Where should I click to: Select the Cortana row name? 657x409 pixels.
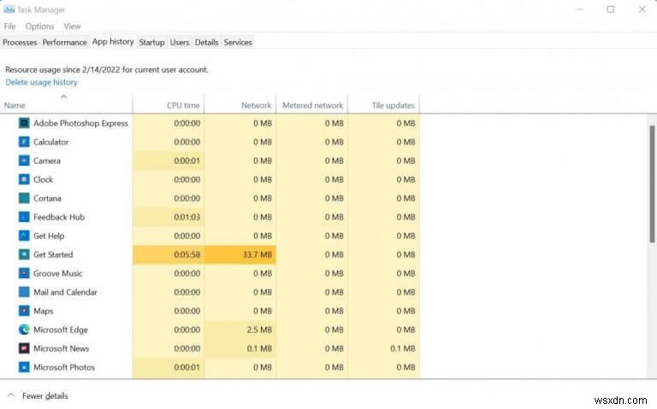coord(47,198)
